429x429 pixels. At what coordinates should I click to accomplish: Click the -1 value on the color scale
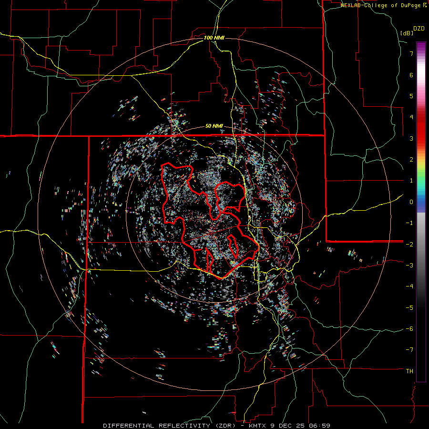(x=409, y=223)
